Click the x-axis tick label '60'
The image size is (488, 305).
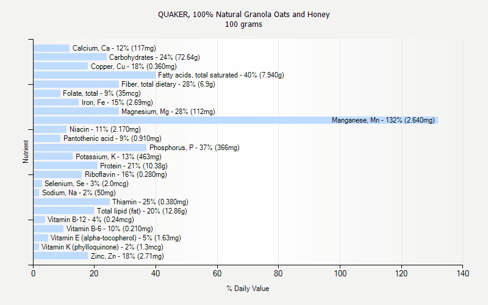click(217, 273)
